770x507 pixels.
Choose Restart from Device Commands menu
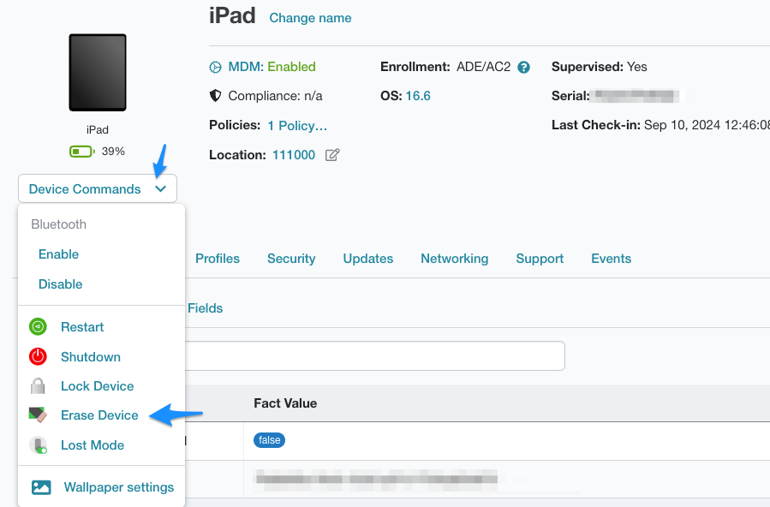click(82, 327)
